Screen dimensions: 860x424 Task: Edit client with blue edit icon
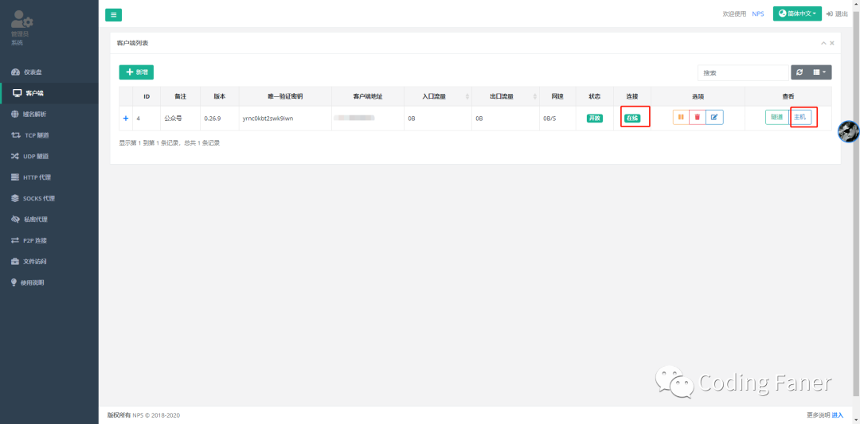(x=714, y=117)
